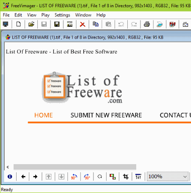Open image adjustments sliders icon
The image size is (191, 193).
click(138, 176)
